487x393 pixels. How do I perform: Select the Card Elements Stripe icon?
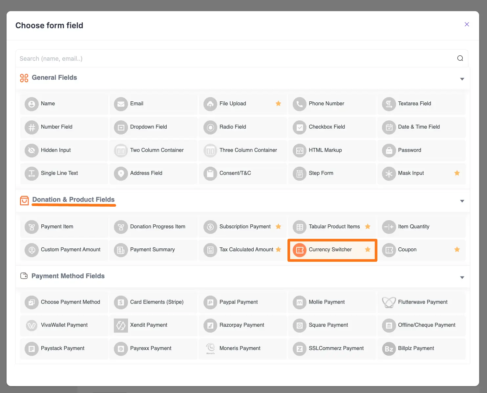coord(121,302)
